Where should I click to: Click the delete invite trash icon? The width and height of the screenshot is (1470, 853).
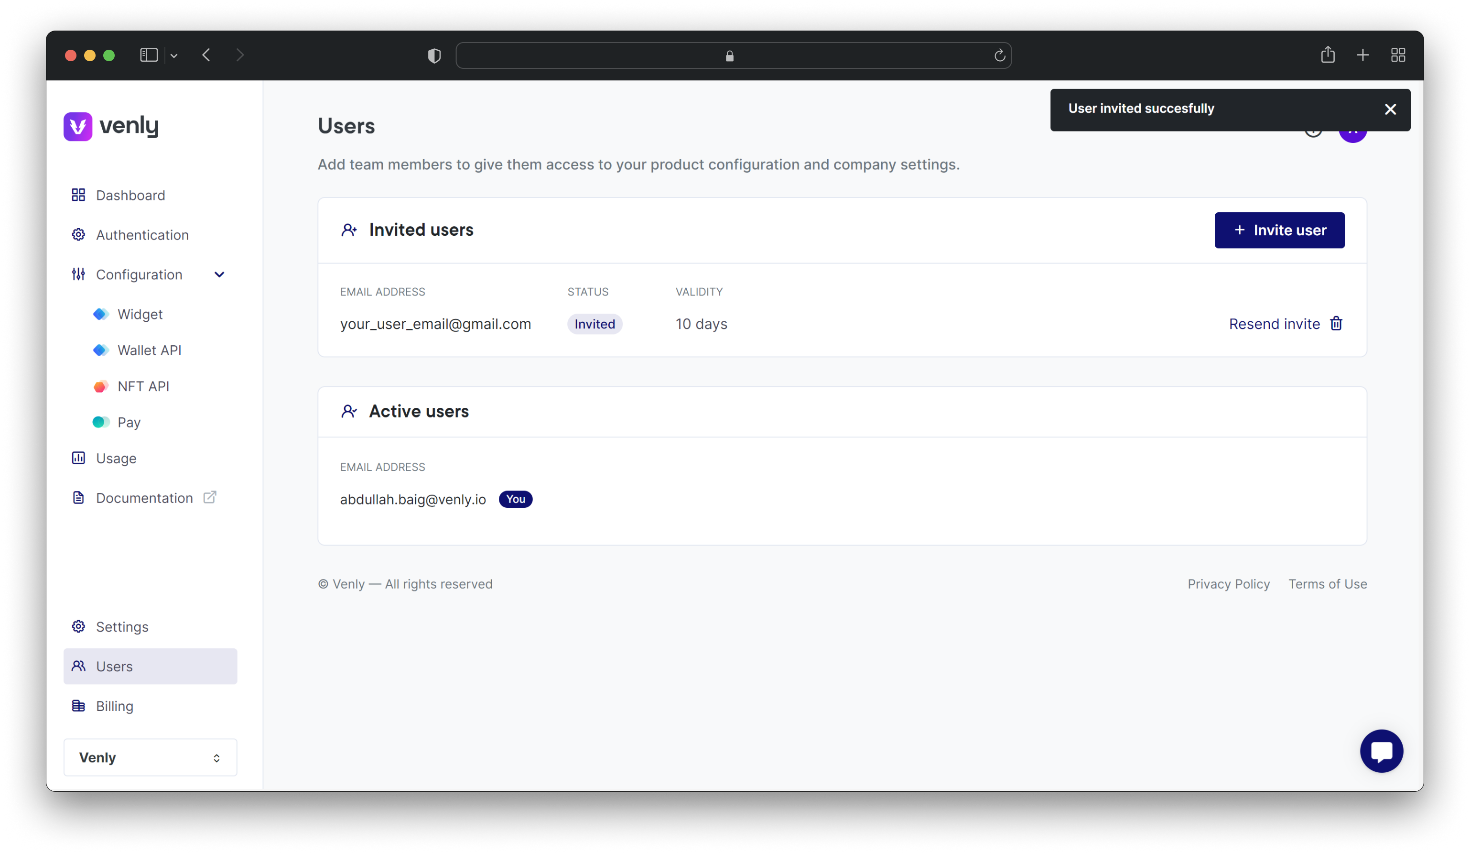click(1337, 323)
